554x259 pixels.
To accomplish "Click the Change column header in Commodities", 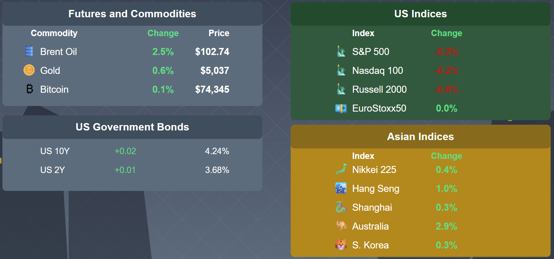I will point(163,33).
